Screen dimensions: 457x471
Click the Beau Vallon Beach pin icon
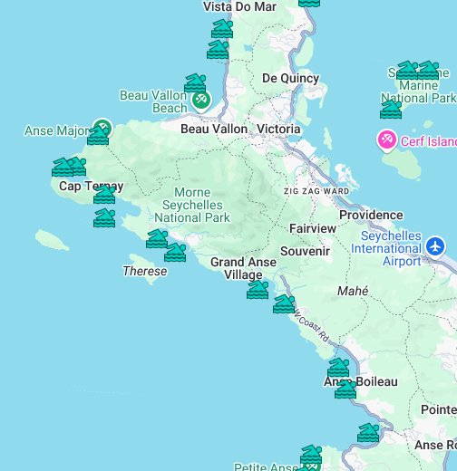point(201,101)
